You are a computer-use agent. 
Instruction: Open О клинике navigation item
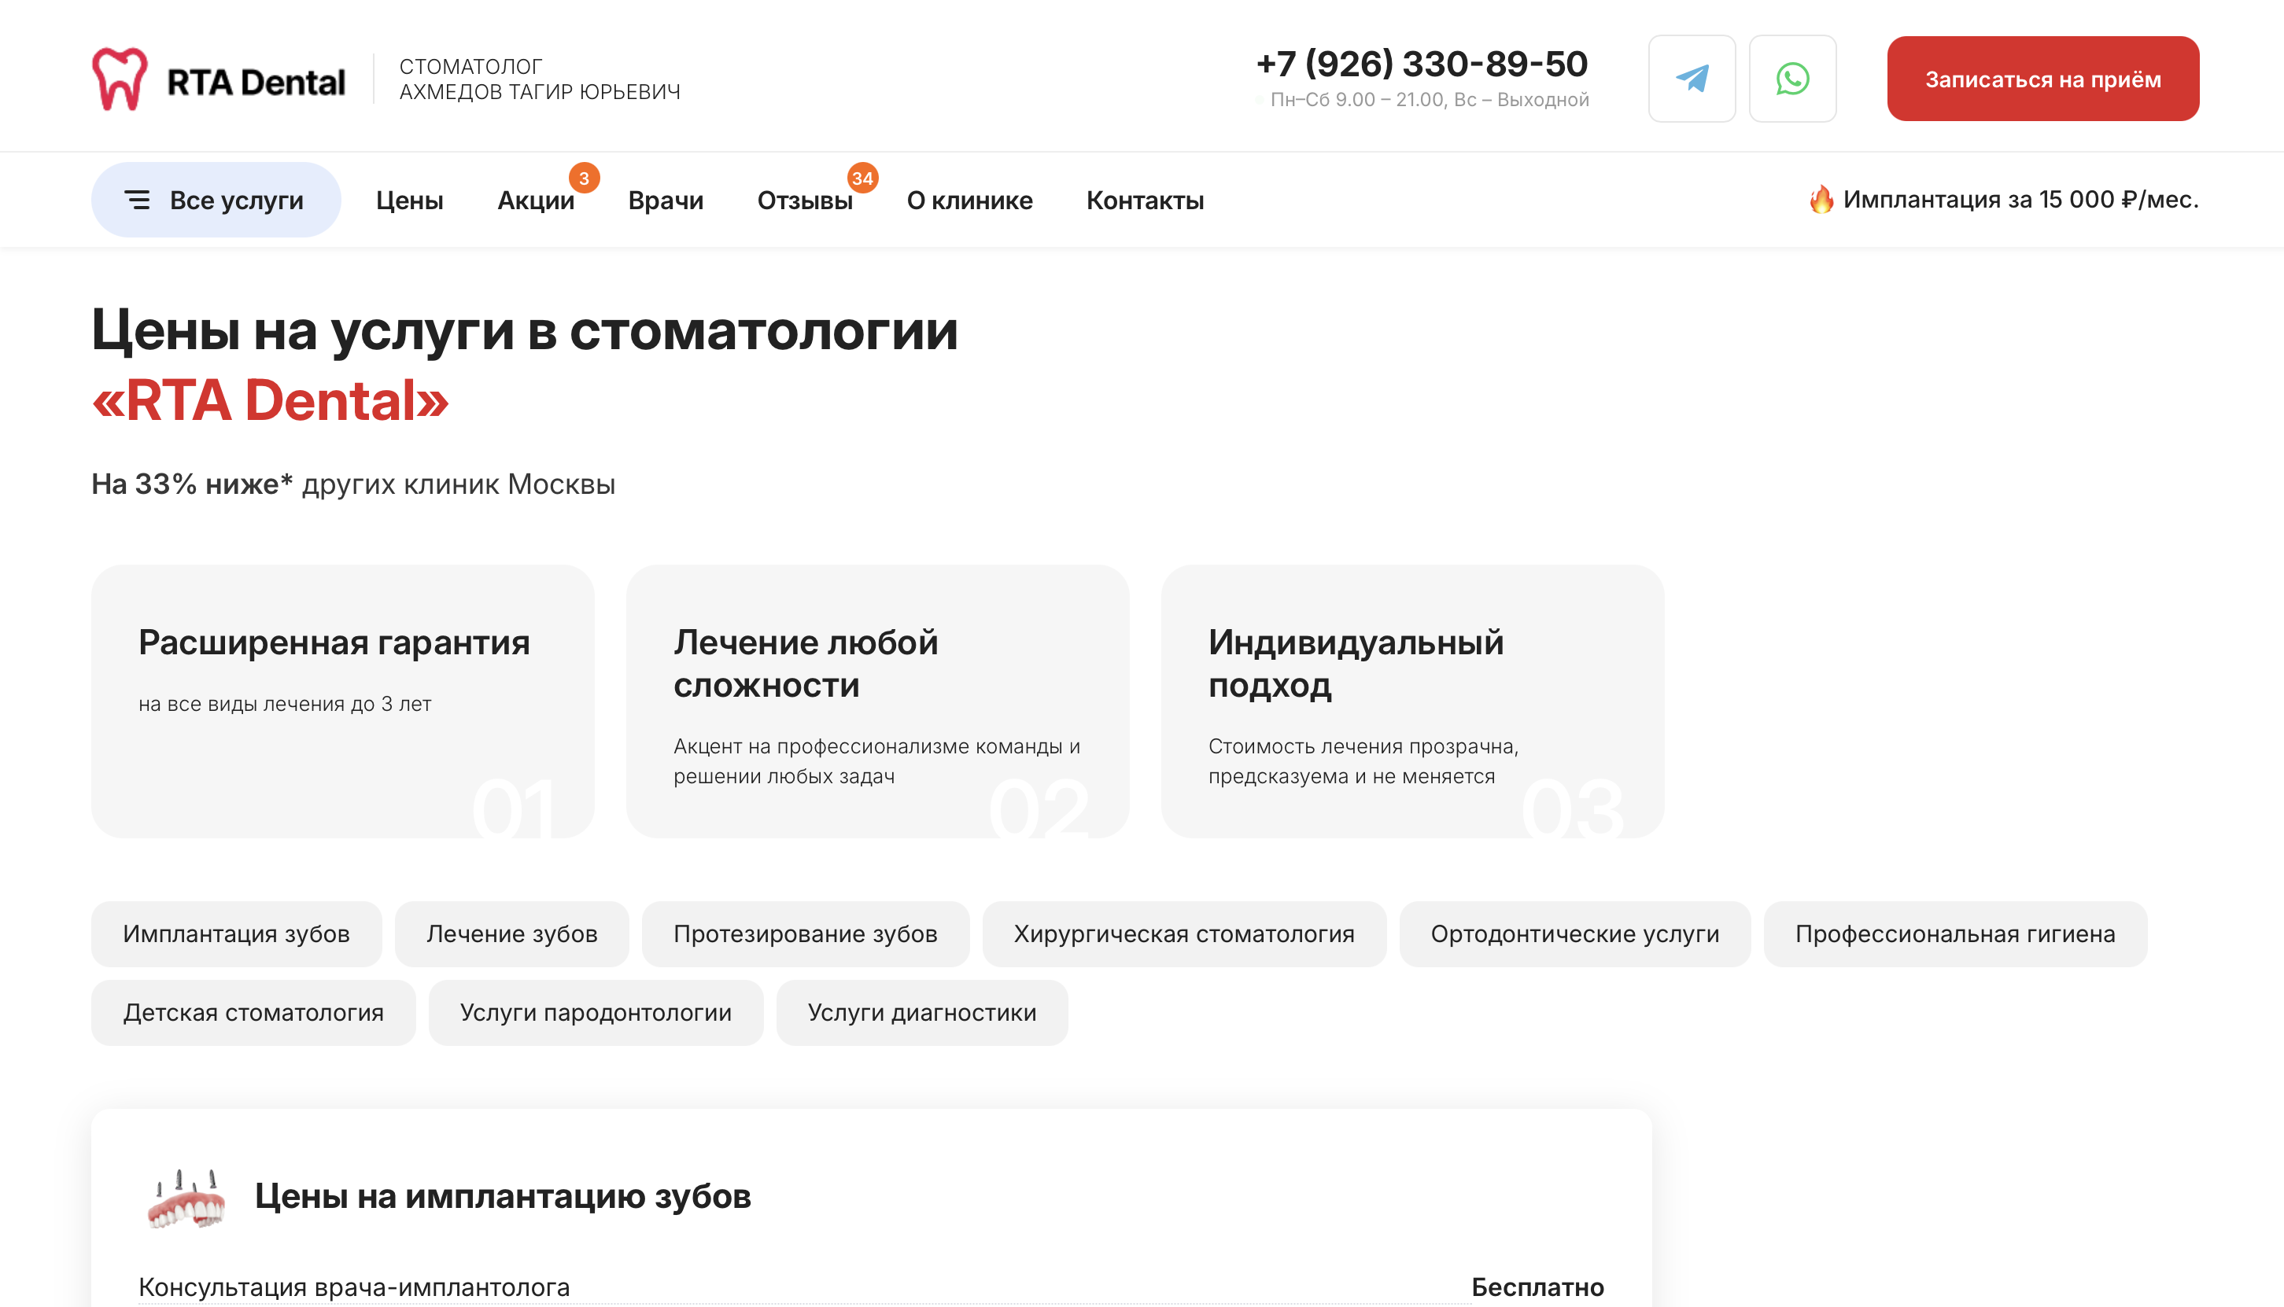pos(969,201)
